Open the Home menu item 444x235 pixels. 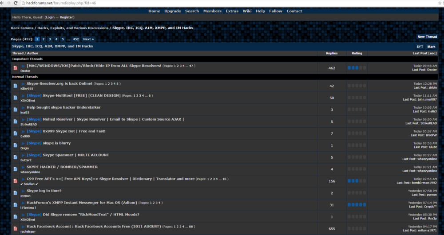(x=155, y=11)
